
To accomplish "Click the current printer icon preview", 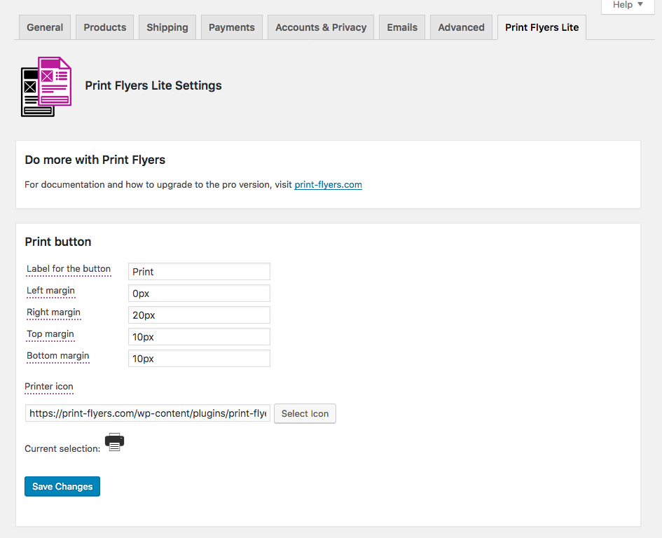I will tap(114, 442).
